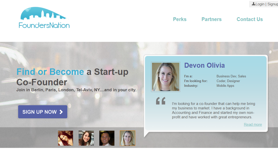The width and height of the screenshot is (278, 151).
Task: Click the Find or Become headline
Action: tap(50, 72)
